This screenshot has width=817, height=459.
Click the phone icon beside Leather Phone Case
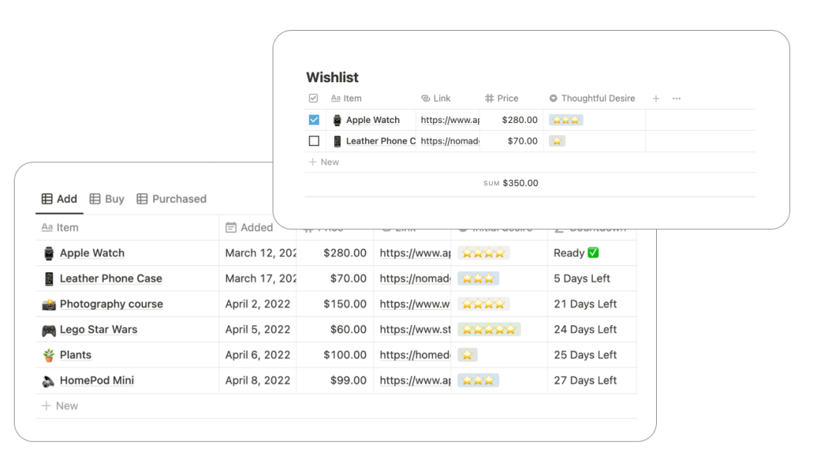tap(49, 279)
